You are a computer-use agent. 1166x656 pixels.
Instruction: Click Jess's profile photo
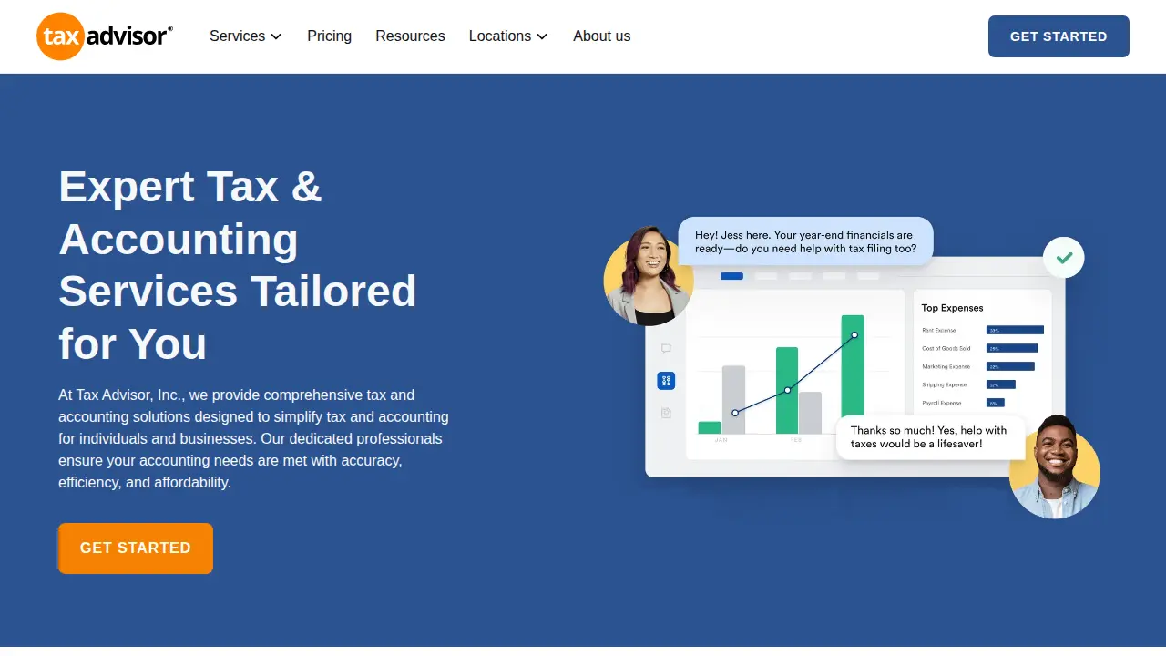648,276
